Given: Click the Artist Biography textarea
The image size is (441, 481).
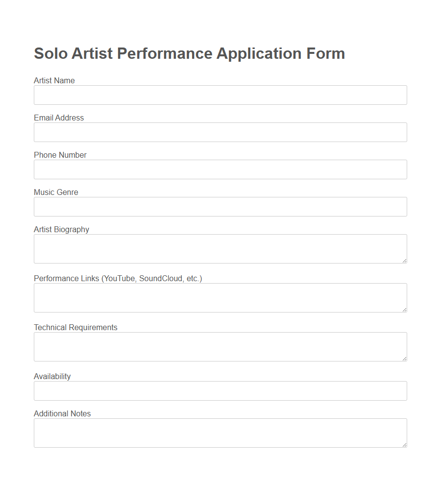Looking at the screenshot, I should (x=220, y=248).
